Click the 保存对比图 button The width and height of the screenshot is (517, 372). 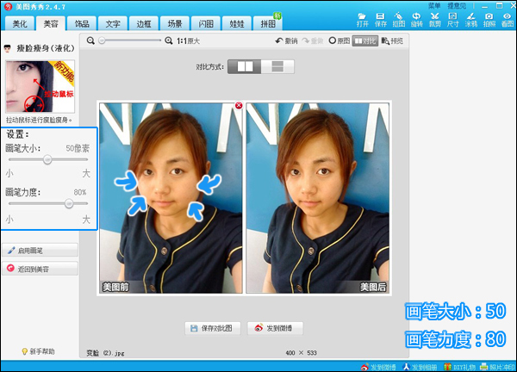[x=212, y=328]
